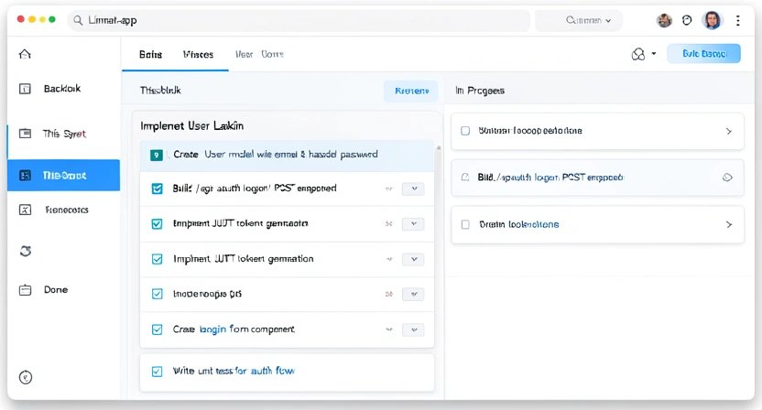Click small arrow icon on 'login fom compenent' row
Image resolution: width=762 pixels, height=410 pixels.
[x=388, y=329]
